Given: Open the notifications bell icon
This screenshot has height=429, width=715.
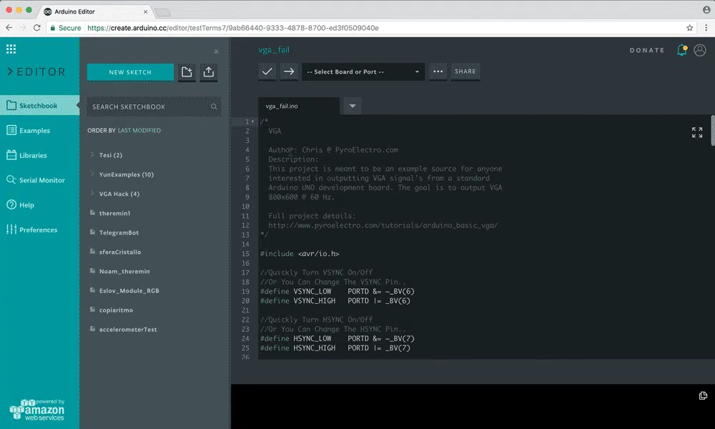Looking at the screenshot, I should pos(681,50).
